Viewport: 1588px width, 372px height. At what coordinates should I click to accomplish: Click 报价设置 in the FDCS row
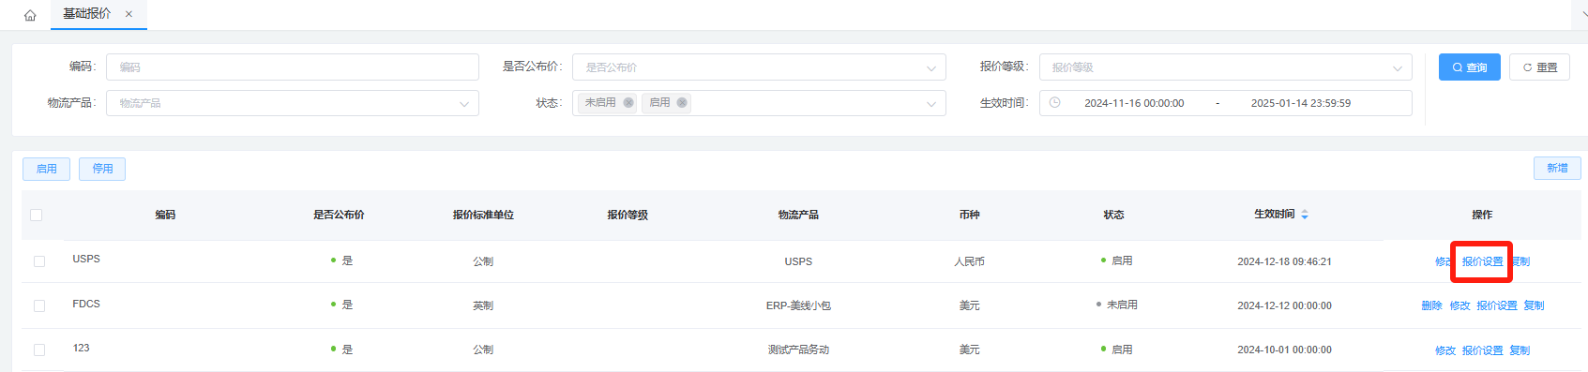(1496, 305)
